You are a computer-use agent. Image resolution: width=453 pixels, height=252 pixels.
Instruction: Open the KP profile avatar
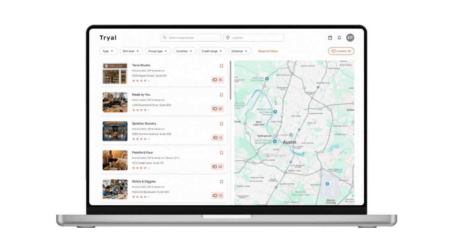click(350, 37)
